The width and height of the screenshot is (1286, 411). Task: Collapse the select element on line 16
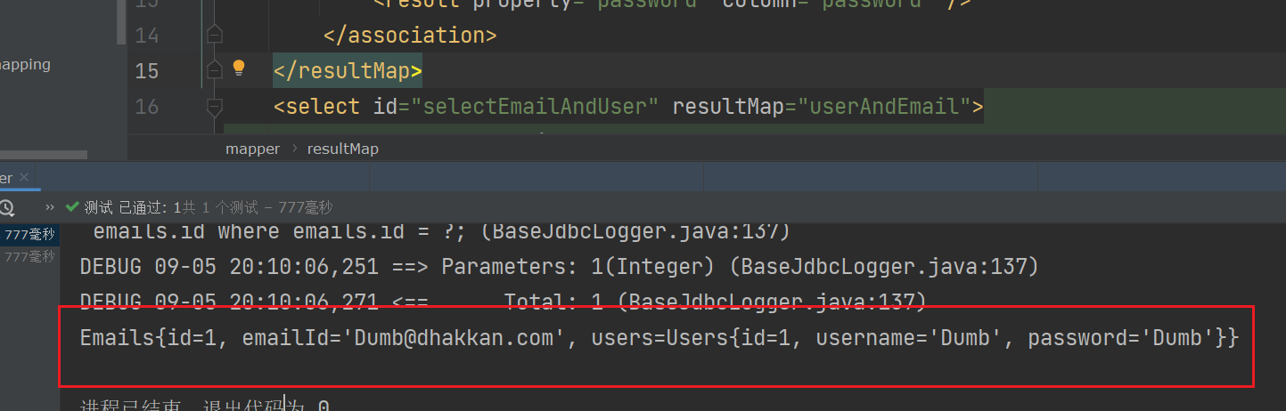(x=213, y=107)
